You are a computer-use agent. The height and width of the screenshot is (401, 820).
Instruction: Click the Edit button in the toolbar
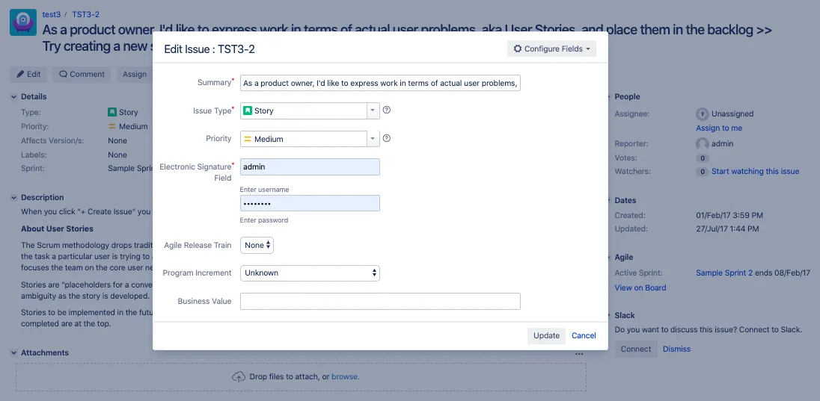(x=28, y=74)
